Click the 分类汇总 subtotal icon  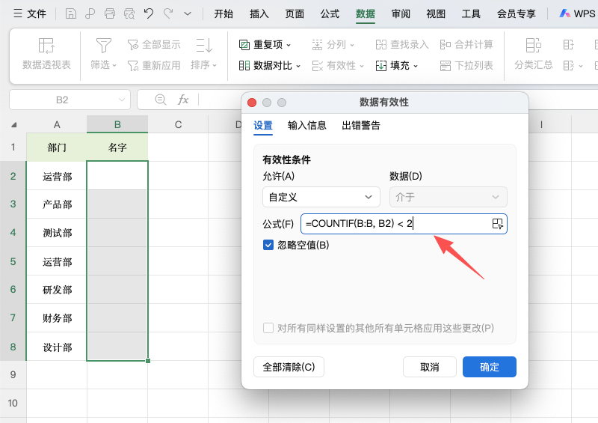point(533,46)
